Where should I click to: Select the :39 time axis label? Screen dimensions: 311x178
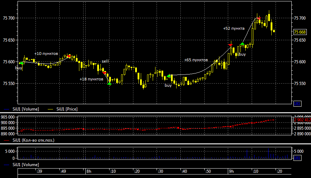click(x=39, y=171)
